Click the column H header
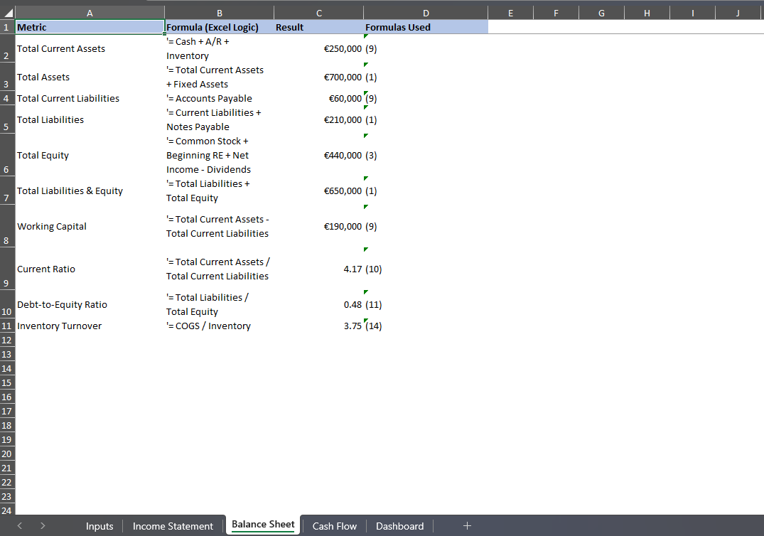 coord(647,13)
